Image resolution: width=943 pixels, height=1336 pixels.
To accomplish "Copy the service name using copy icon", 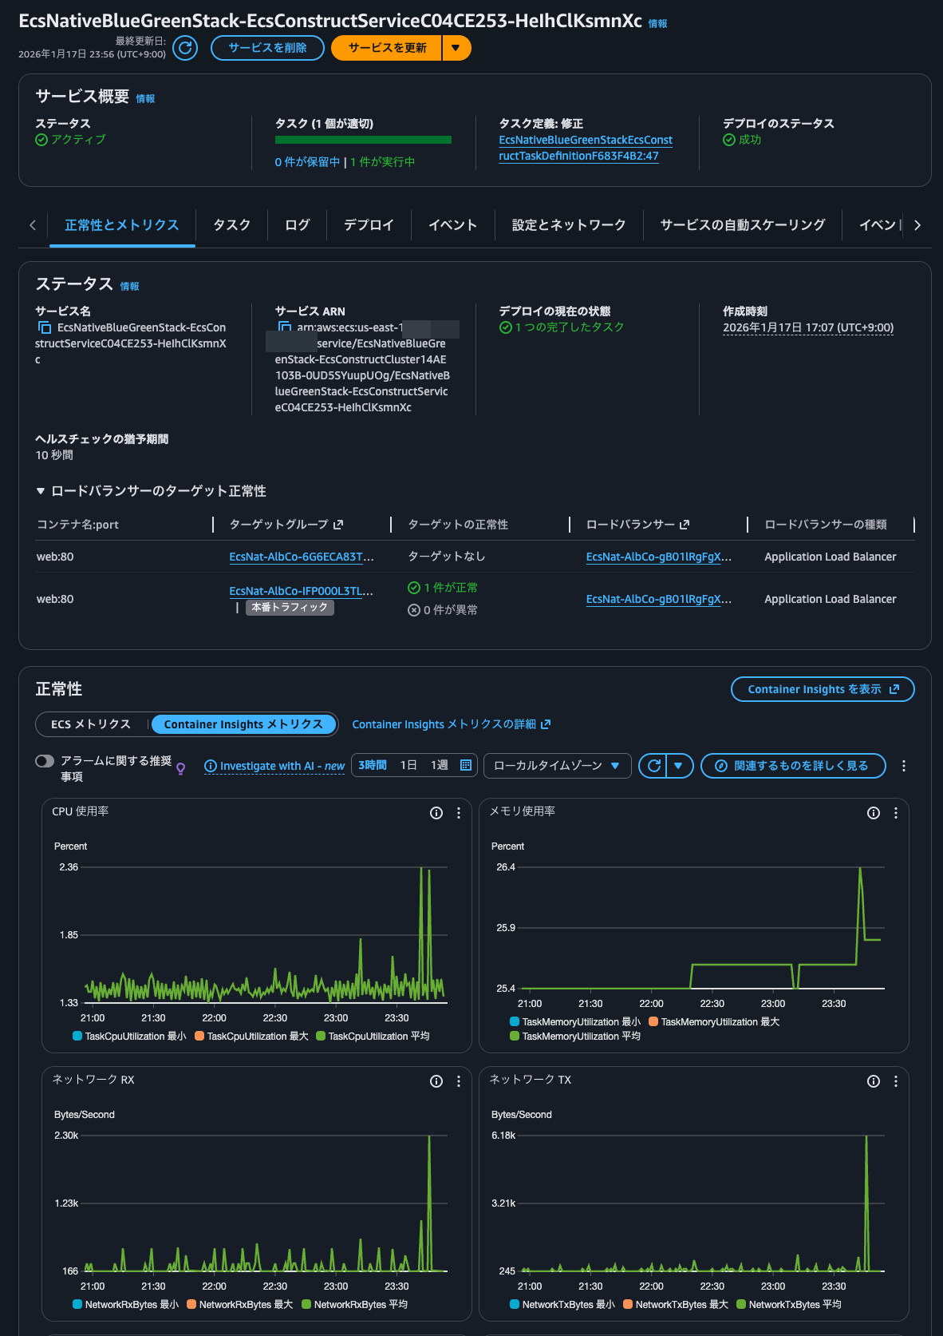I will pos(44,328).
